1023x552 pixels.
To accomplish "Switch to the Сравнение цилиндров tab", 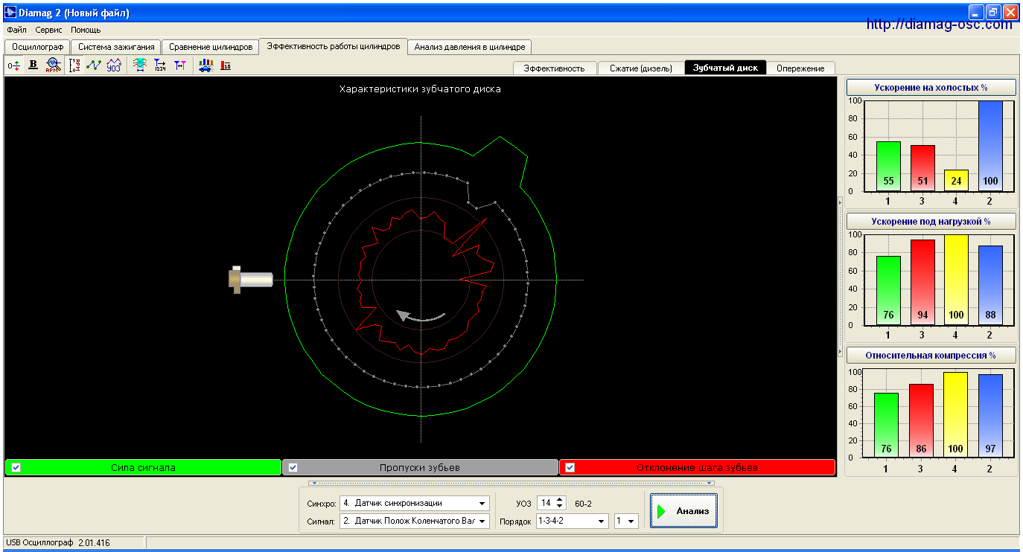I will (211, 47).
